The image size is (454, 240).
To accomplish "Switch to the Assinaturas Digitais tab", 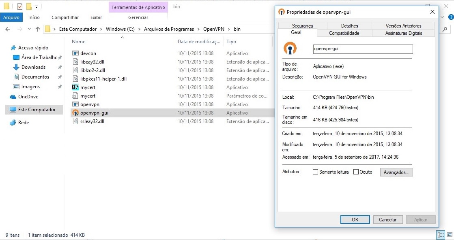I will pos(404,33).
